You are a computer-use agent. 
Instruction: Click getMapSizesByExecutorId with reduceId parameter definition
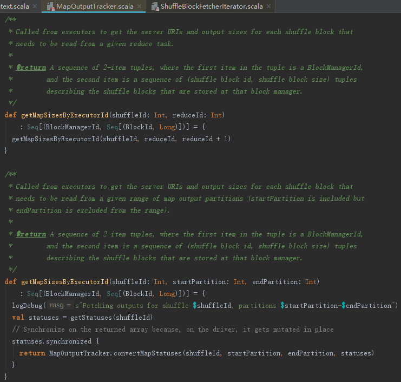(x=65, y=115)
